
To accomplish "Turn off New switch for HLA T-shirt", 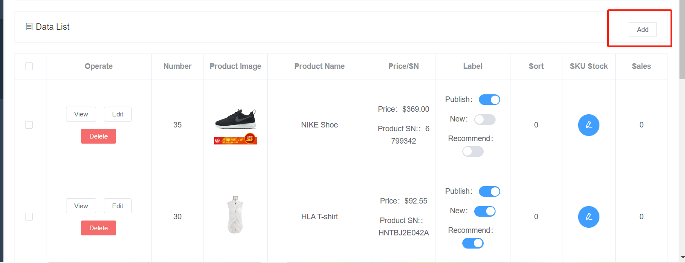I will click(484, 211).
